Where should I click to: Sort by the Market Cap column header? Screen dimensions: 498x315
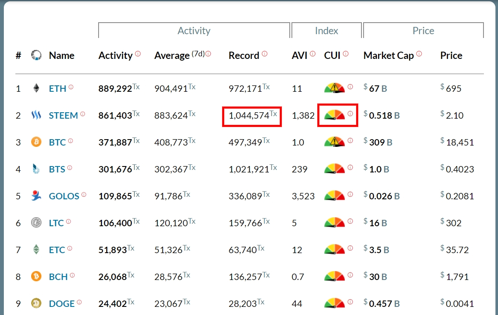coord(389,55)
